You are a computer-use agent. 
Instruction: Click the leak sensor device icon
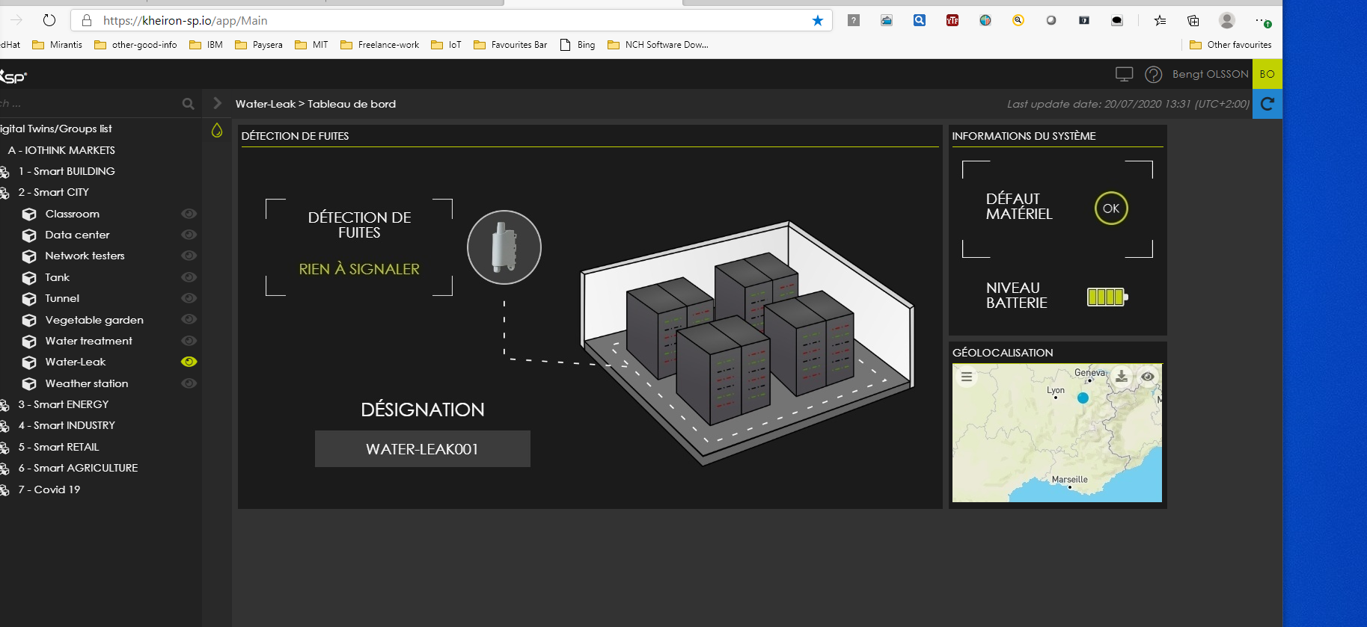tap(504, 247)
